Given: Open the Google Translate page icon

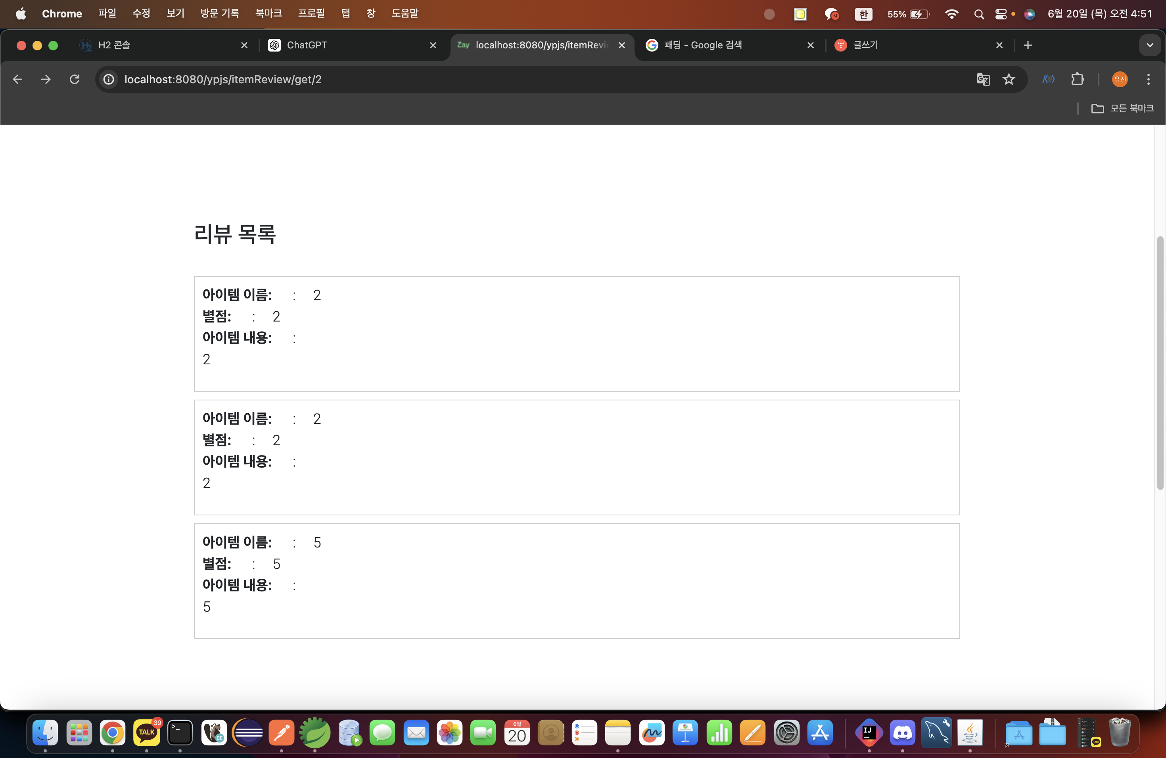Looking at the screenshot, I should point(983,79).
